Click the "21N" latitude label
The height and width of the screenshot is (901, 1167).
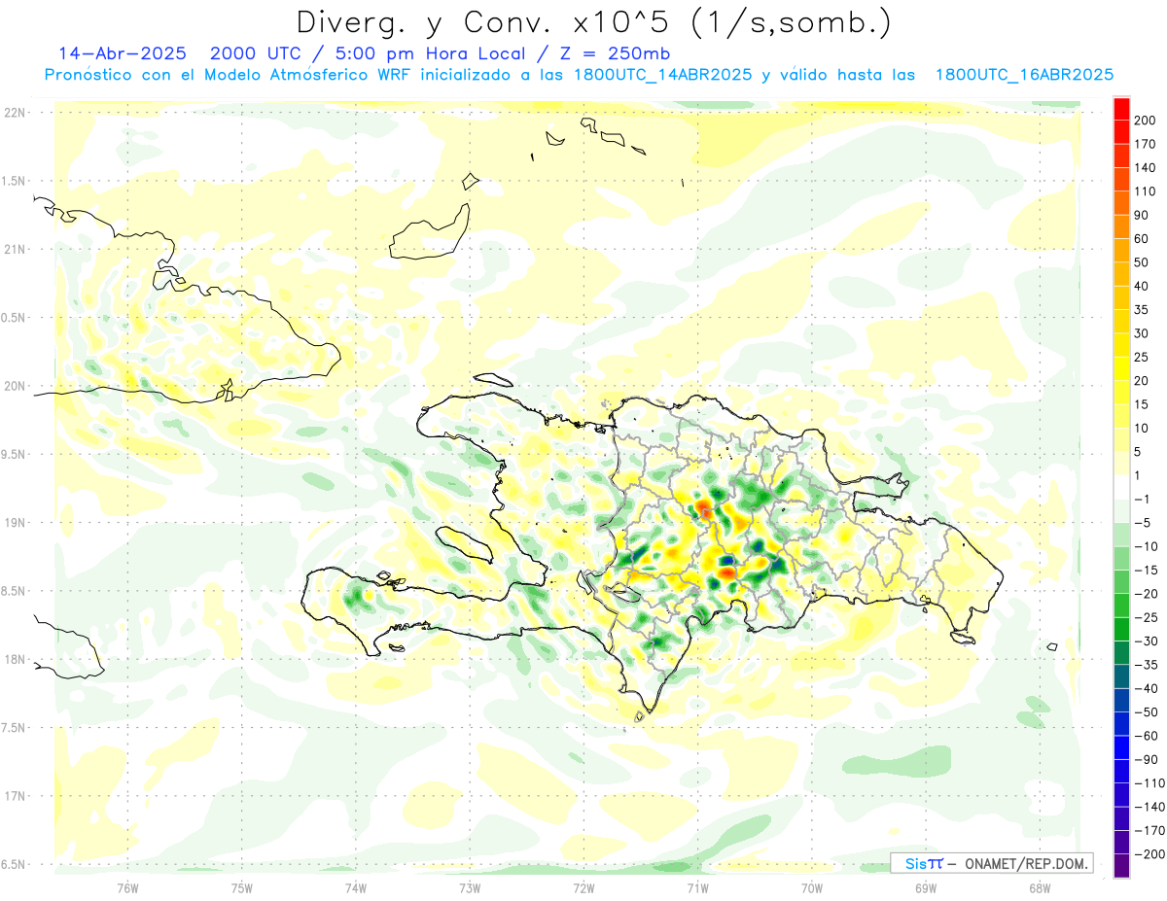coord(14,250)
